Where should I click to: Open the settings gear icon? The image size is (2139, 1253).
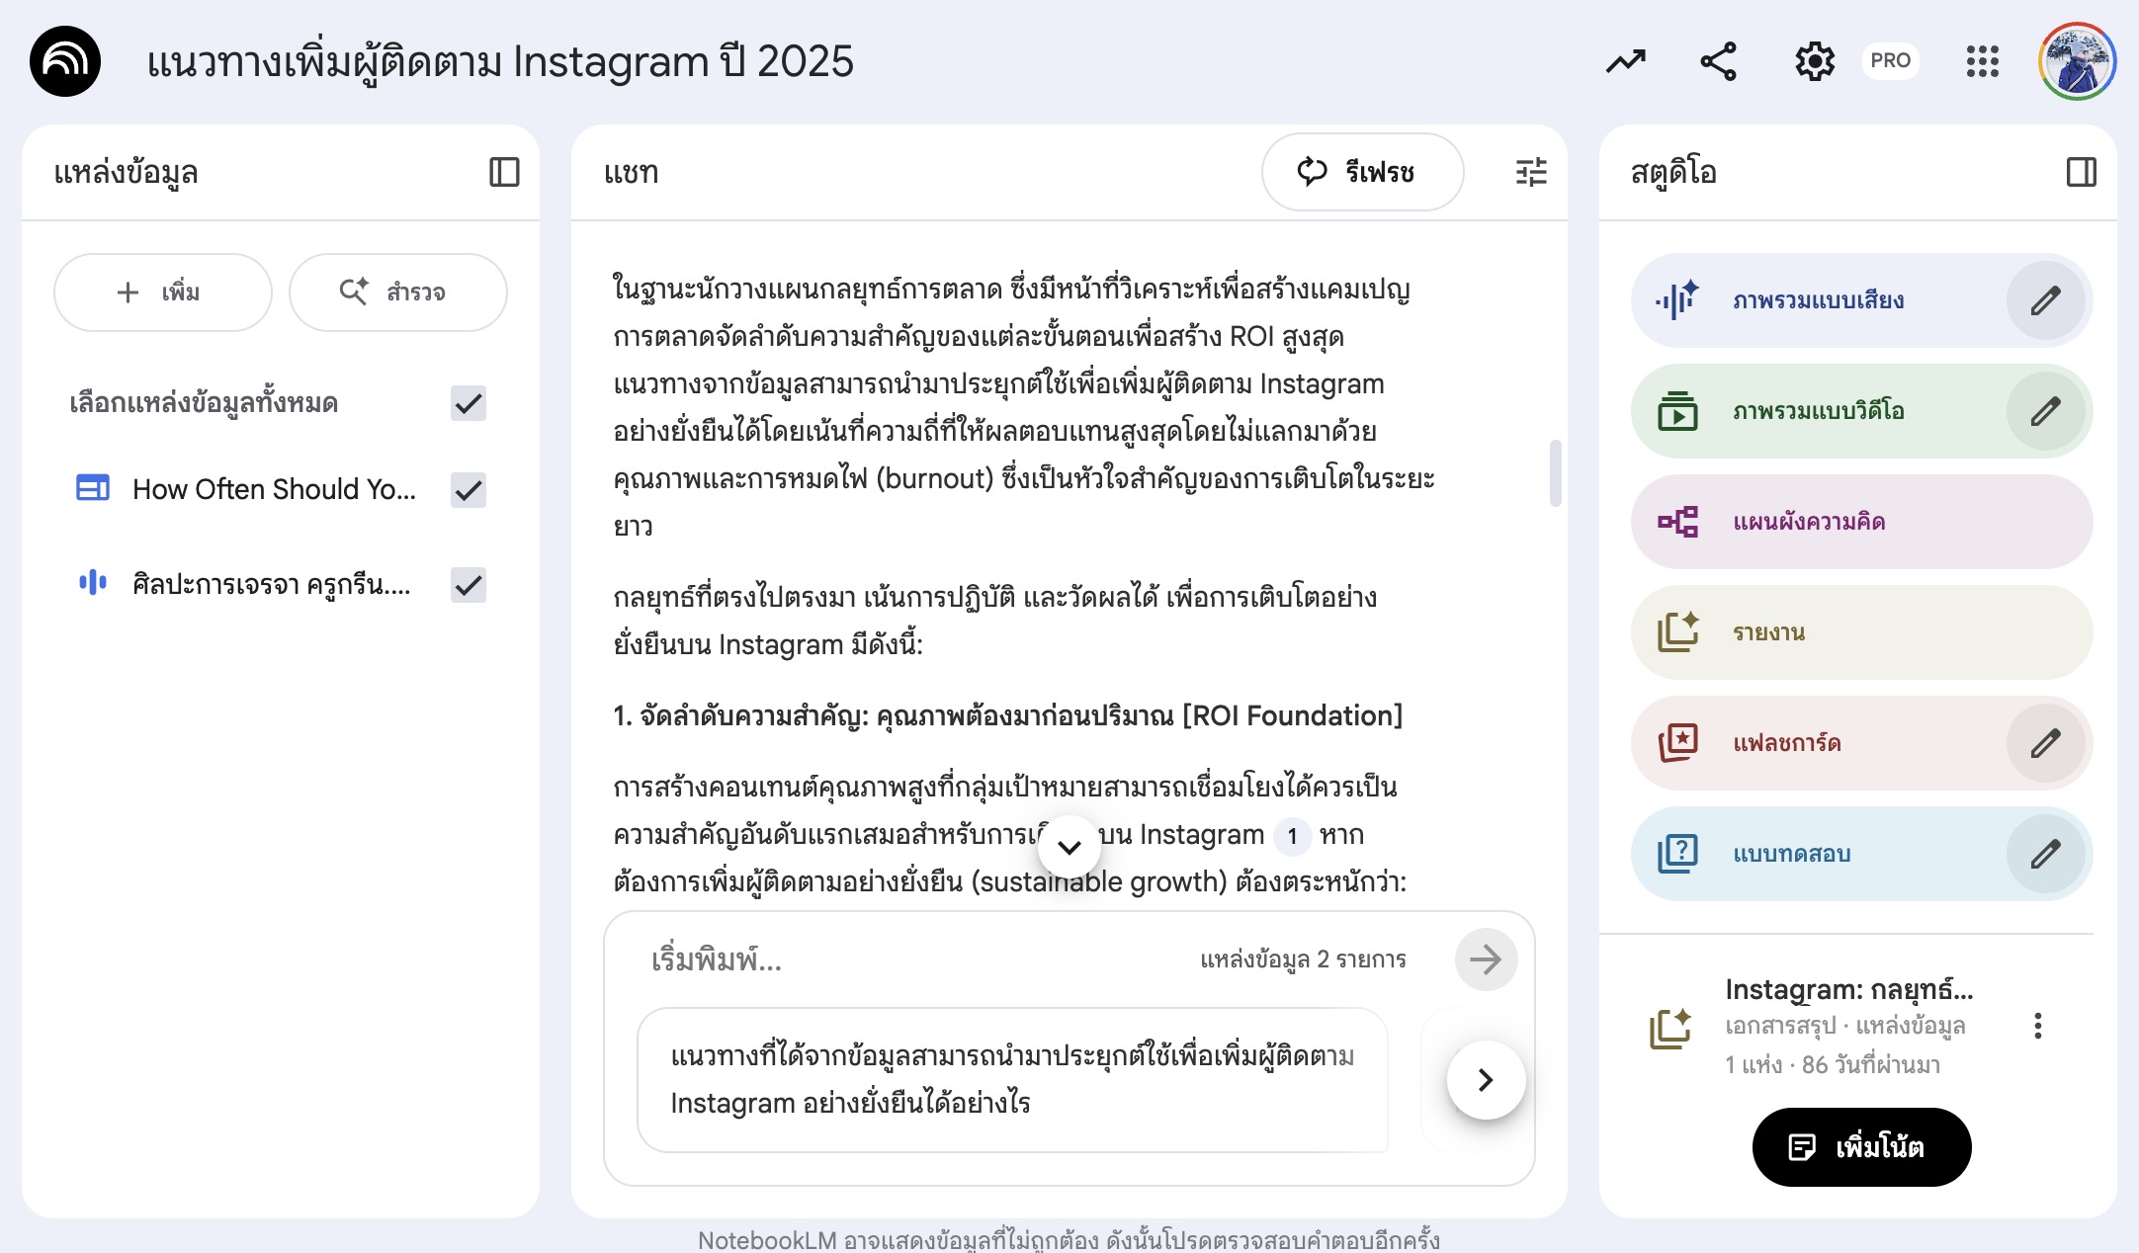(1814, 61)
